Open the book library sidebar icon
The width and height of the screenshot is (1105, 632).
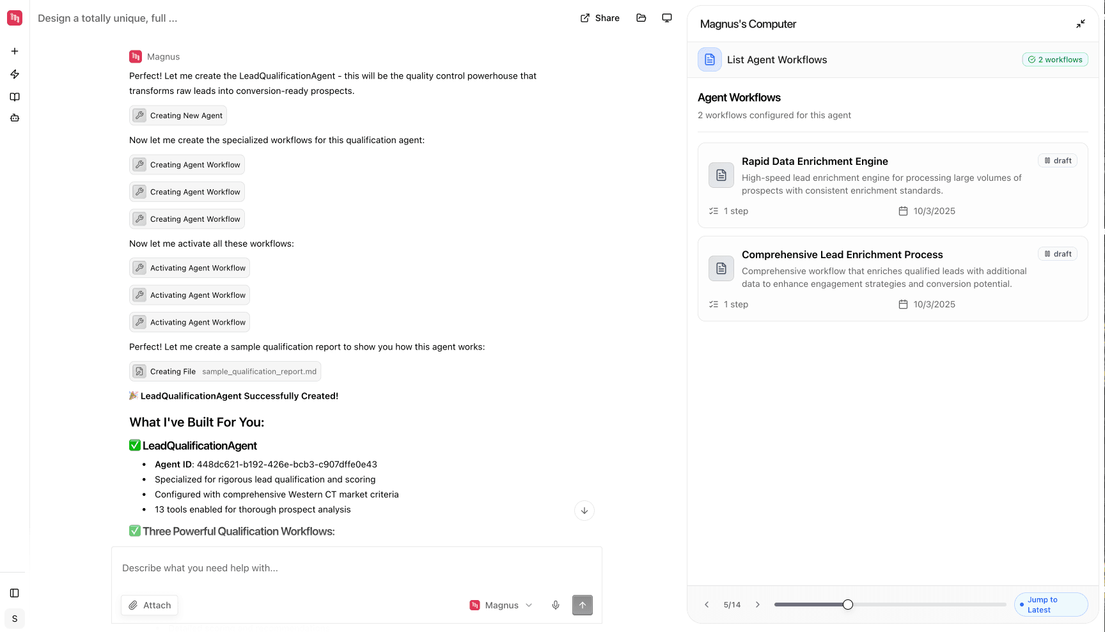[x=15, y=97]
